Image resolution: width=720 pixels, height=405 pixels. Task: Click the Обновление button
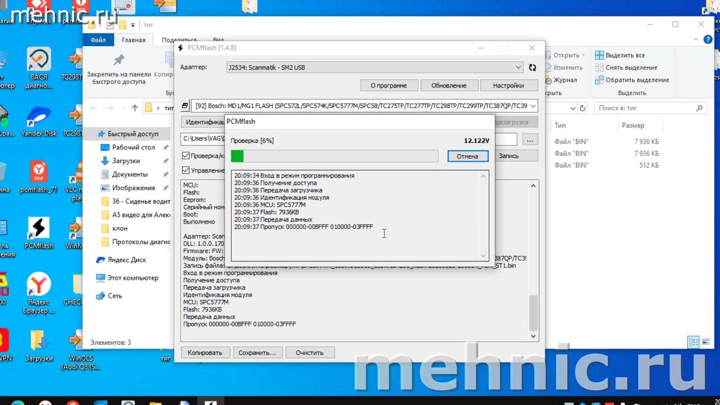click(x=449, y=85)
